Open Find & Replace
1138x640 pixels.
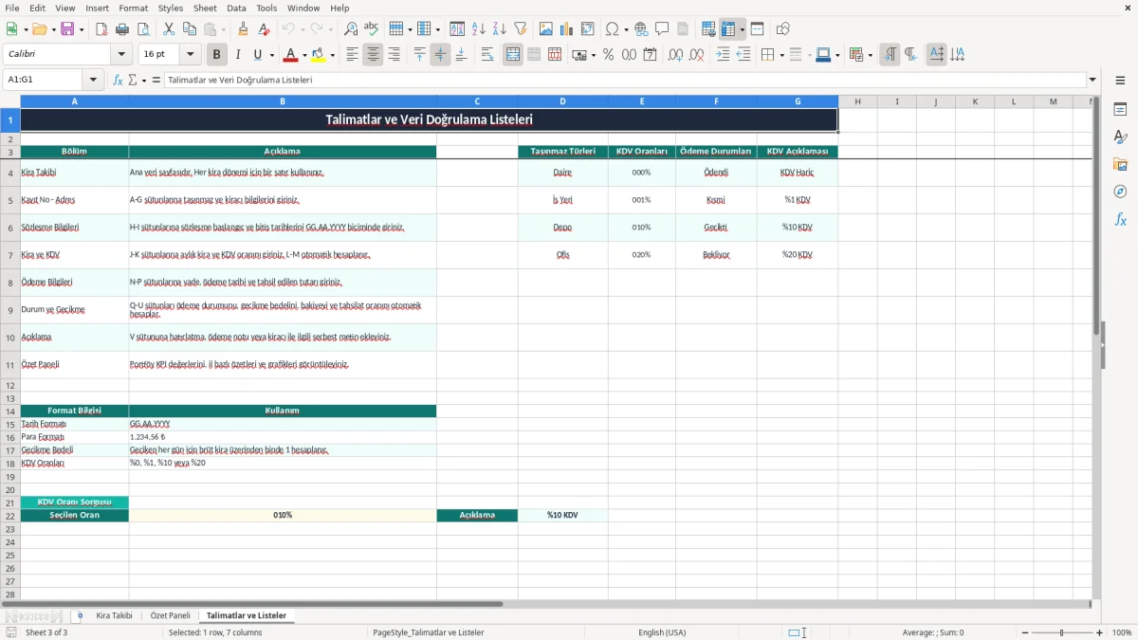(351, 29)
